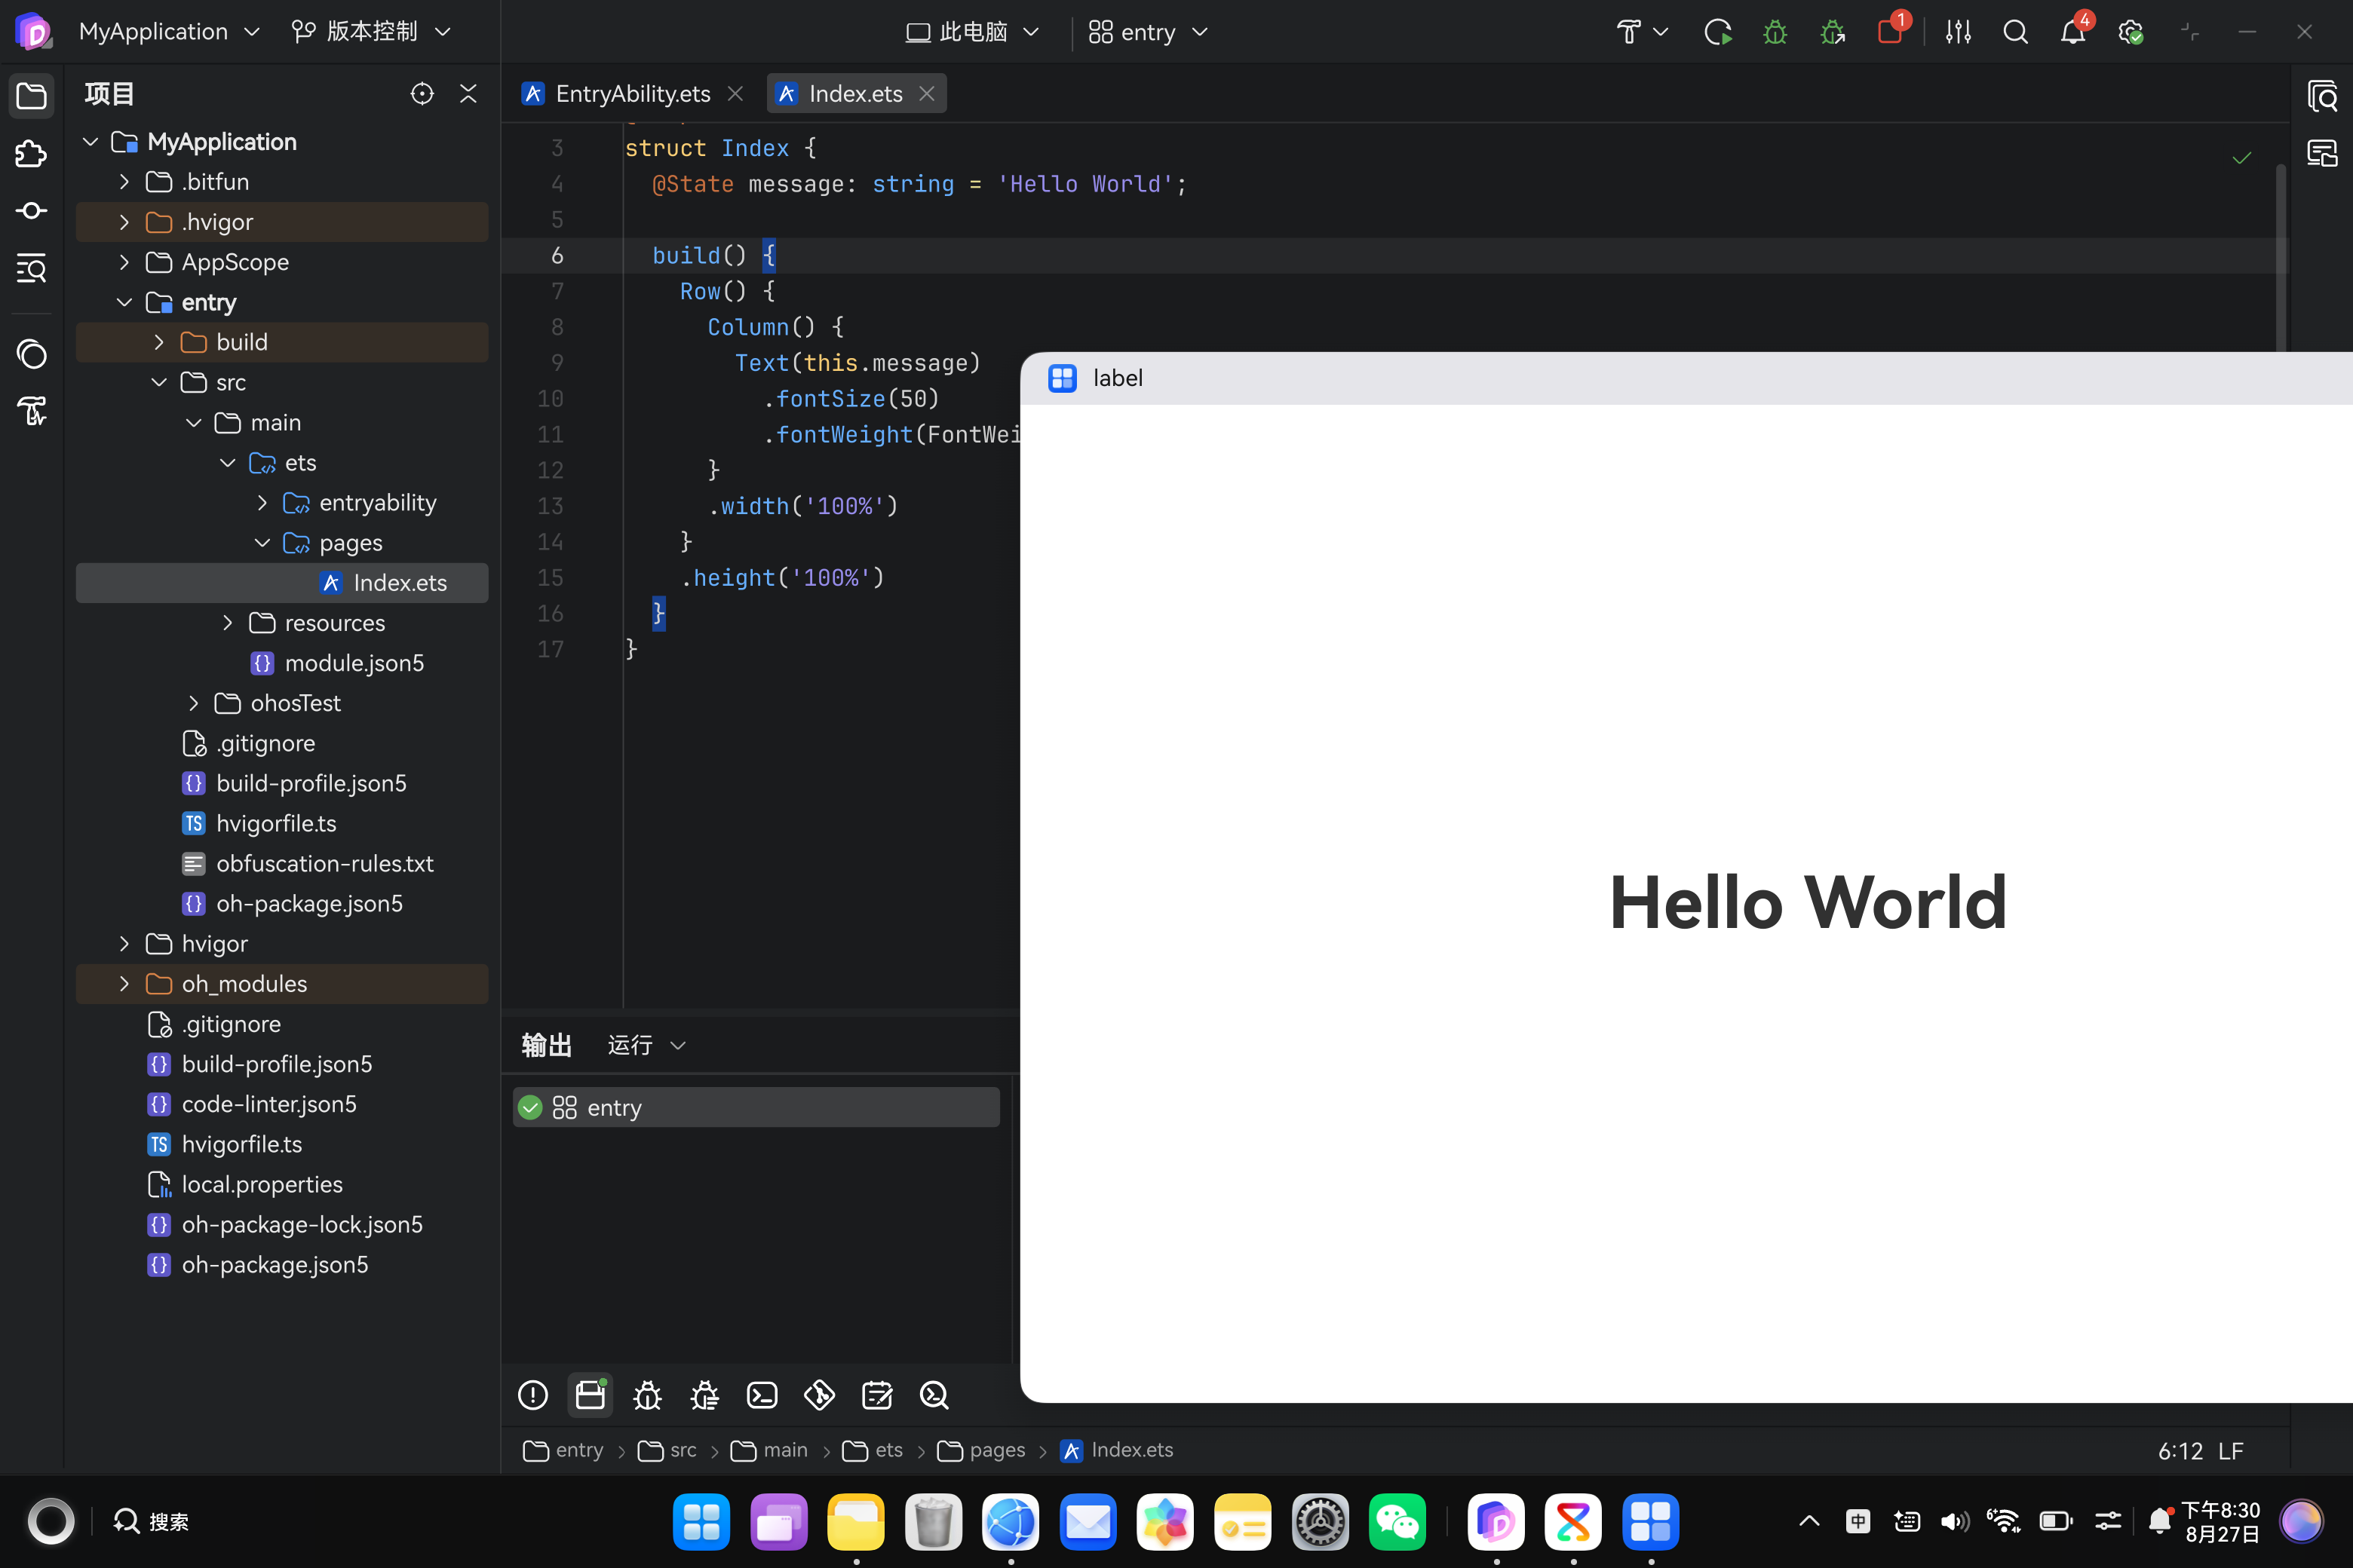2353x1568 pixels.
Task: Click the 搜索 search button in taskbar
Action: (x=152, y=1522)
